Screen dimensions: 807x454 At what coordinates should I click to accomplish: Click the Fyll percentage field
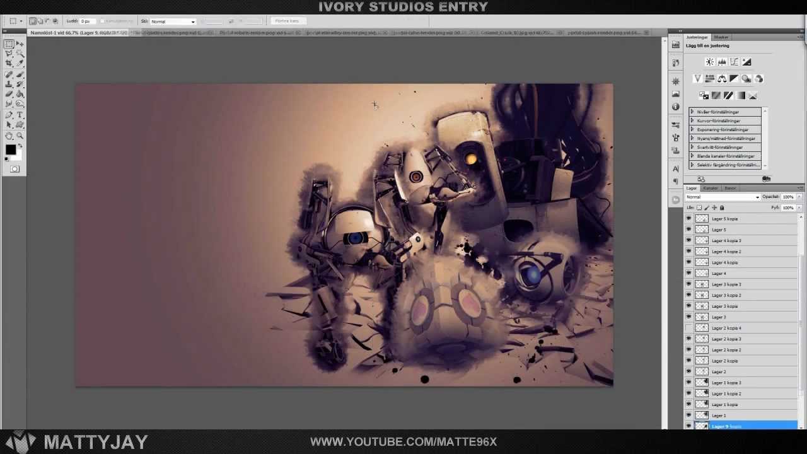[788, 207]
